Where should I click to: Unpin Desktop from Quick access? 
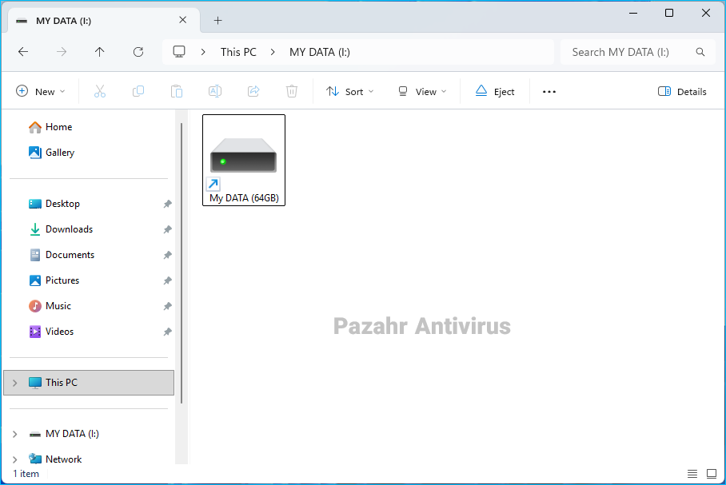point(168,204)
